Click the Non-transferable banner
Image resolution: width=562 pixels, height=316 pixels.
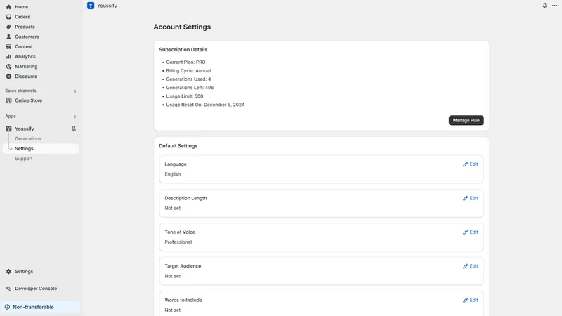(x=41, y=307)
